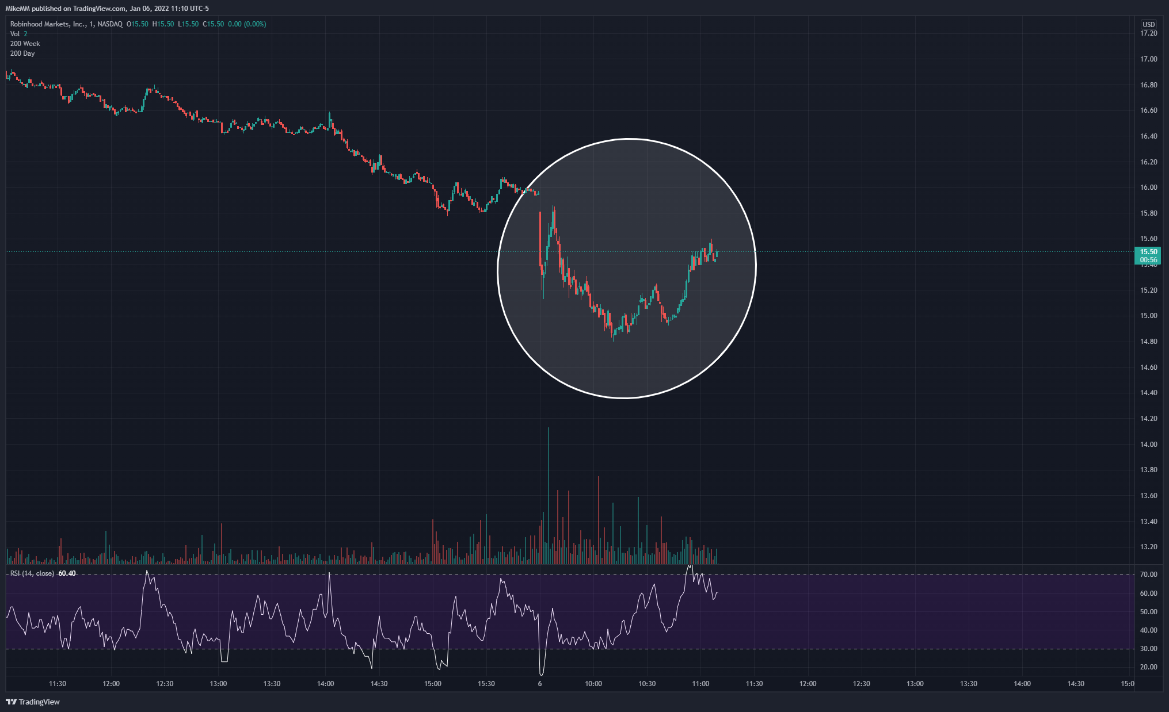Click the RSI value 60.40 in legend
Image resolution: width=1169 pixels, height=712 pixels.
[67, 573]
